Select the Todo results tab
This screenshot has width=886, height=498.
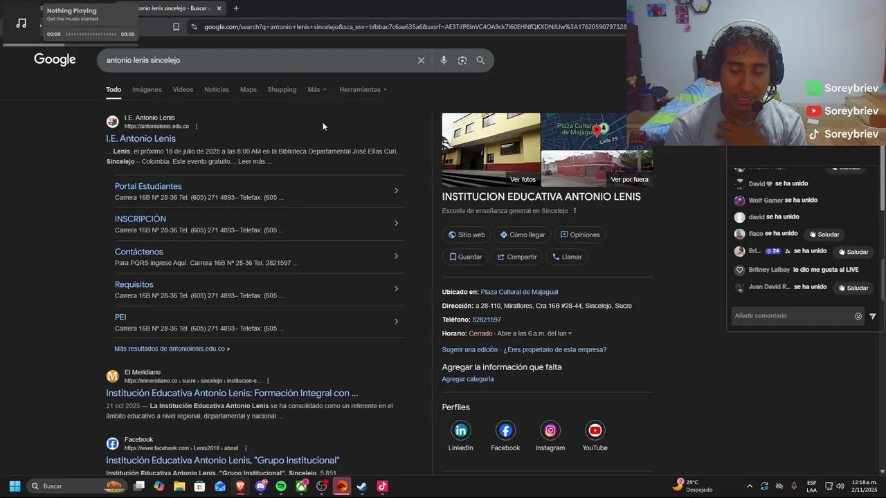114,89
